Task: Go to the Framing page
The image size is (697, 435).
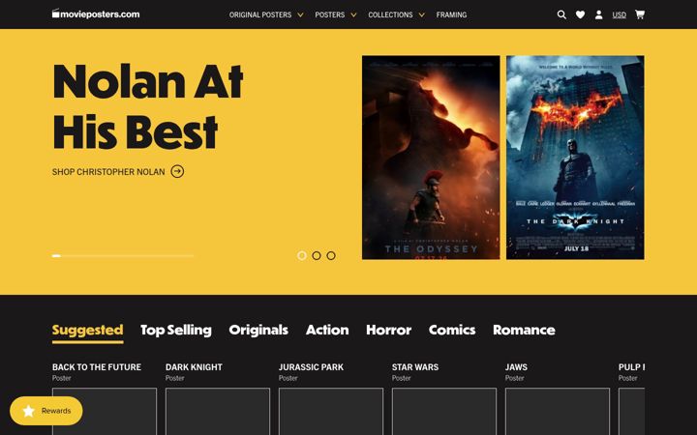Action: pos(451,14)
